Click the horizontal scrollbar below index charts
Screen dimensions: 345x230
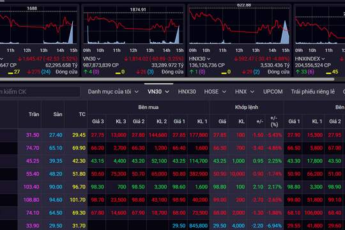167,79
